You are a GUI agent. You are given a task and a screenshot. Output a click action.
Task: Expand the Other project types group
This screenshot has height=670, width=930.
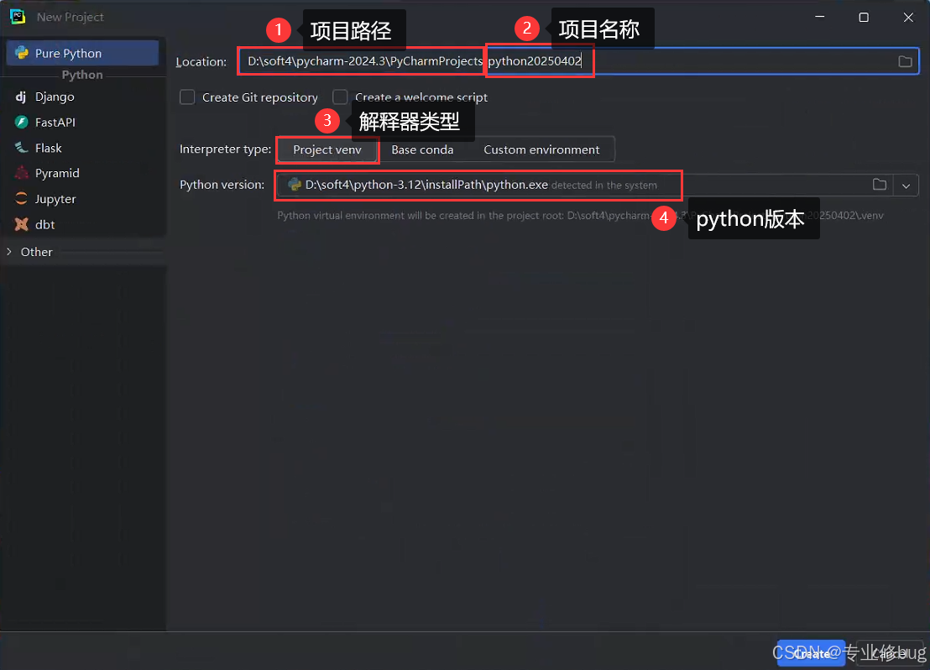click(9, 252)
